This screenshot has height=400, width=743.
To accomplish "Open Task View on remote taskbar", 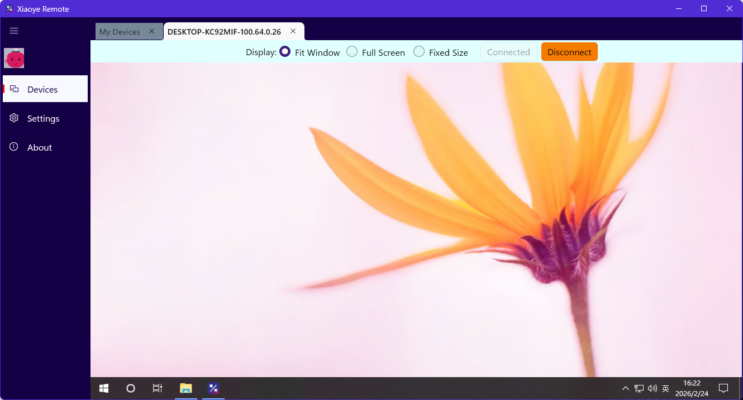I will point(158,388).
